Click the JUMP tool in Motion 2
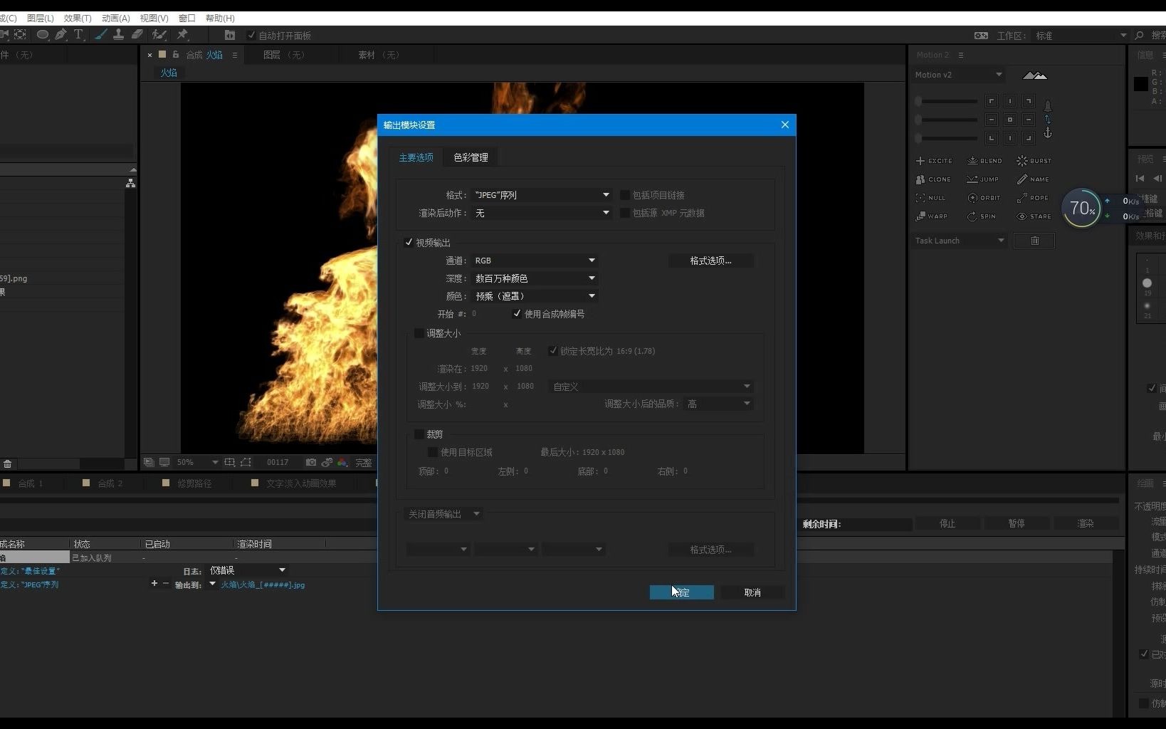 (983, 179)
